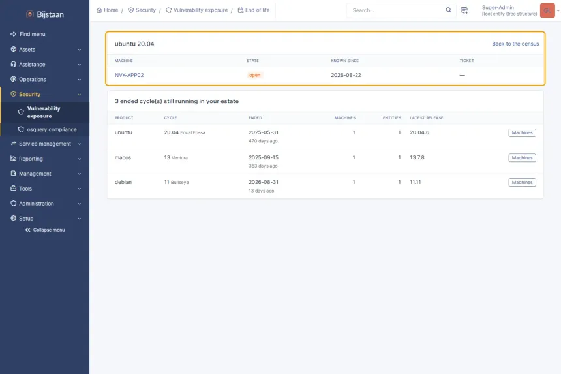Expand the Management menu chevron
This screenshot has width=561, height=374.
80,174
